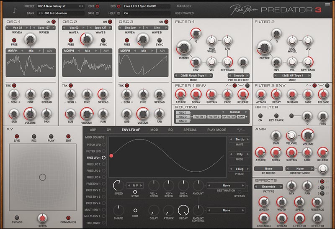Screen dimensions: 335x229
Task: Click the Amp VOLUME knob
Action: (x=308, y=135)
